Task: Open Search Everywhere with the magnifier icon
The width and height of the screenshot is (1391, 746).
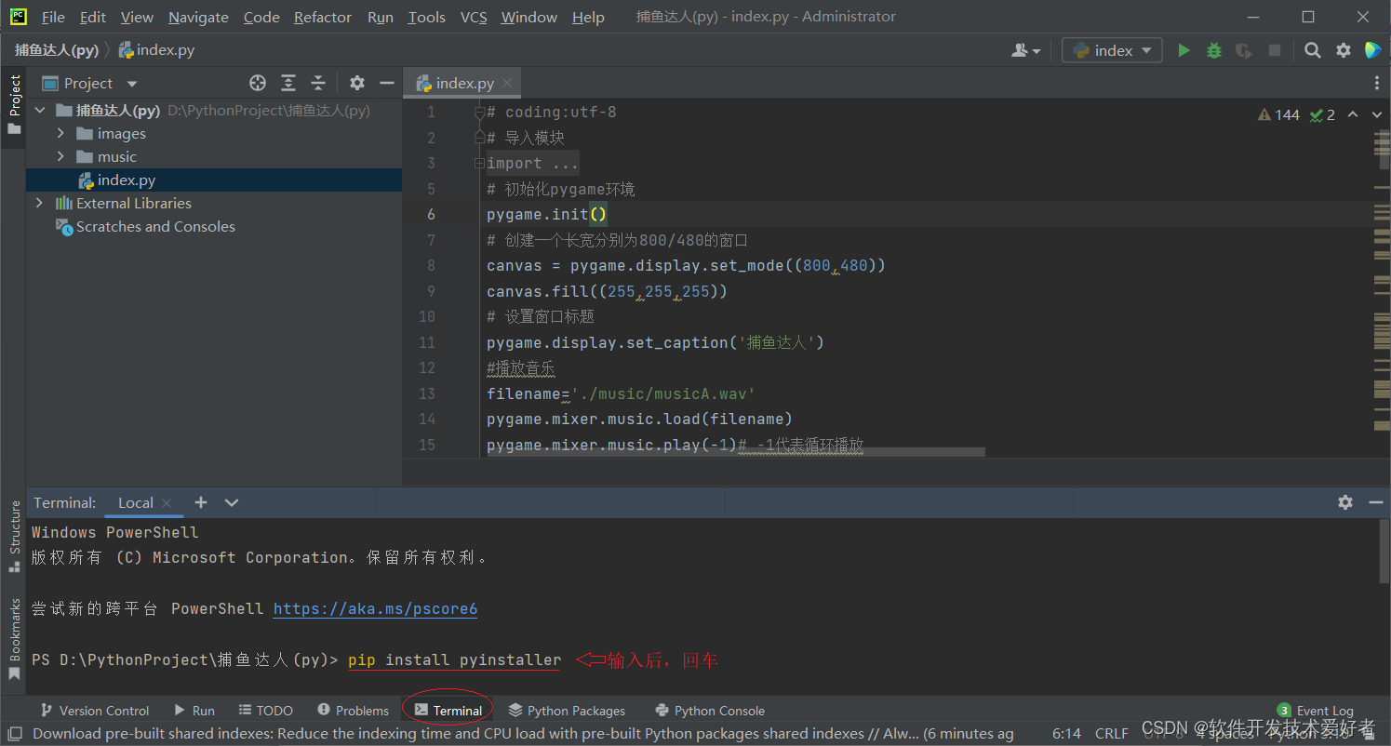Action: pyautogui.click(x=1312, y=50)
